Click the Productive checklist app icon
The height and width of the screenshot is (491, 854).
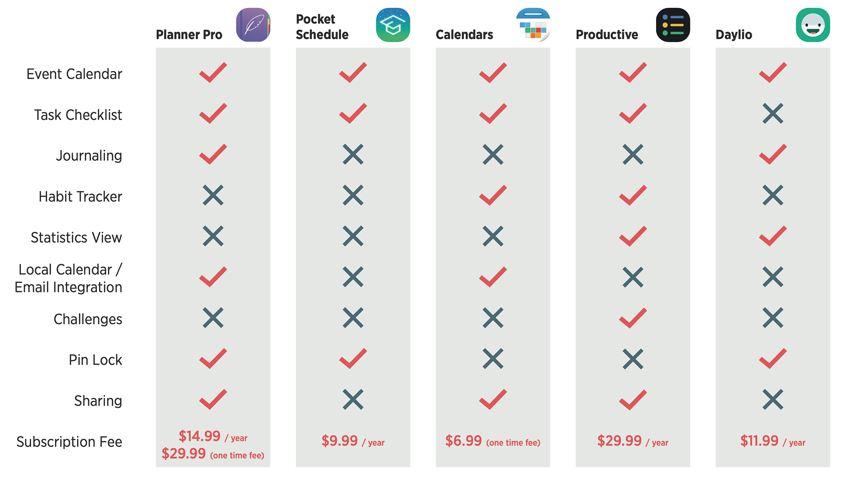(x=673, y=25)
